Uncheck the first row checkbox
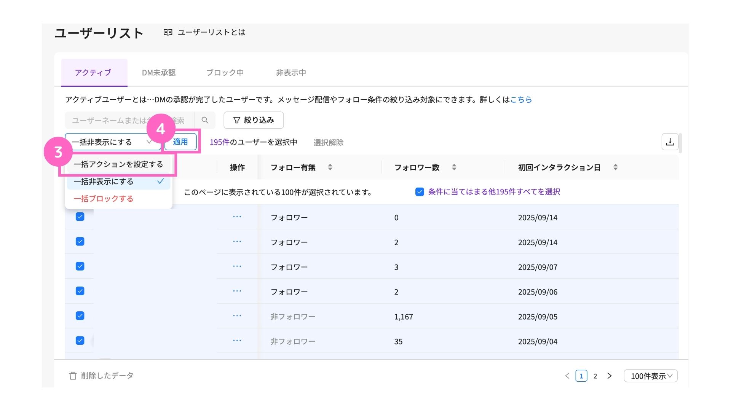 [x=80, y=217]
